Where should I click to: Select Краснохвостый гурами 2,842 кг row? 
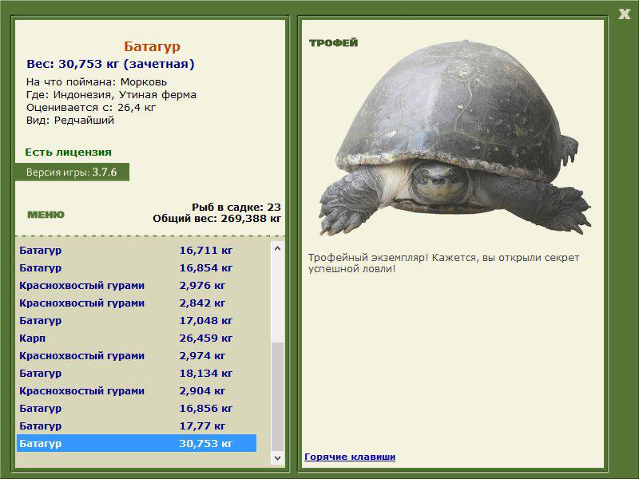136,303
